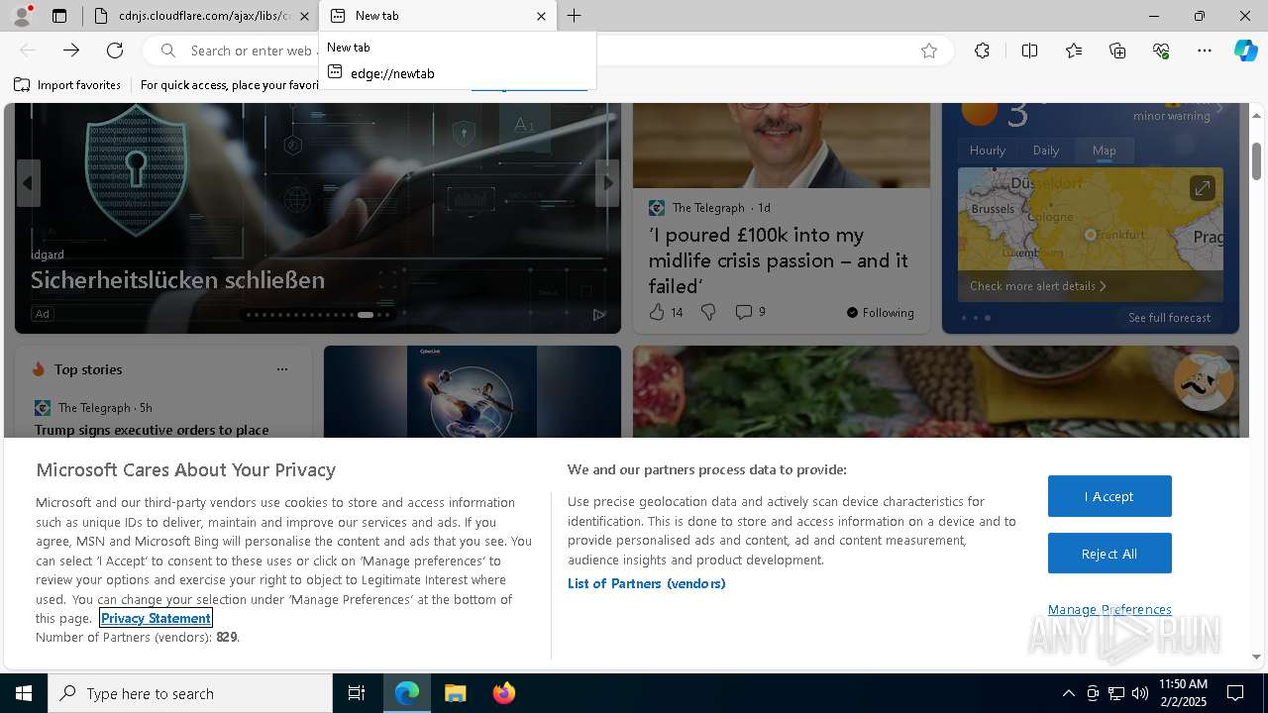The height and width of the screenshot is (713, 1268).
Task: Open the Privacy Statement link
Action: pyautogui.click(x=157, y=618)
